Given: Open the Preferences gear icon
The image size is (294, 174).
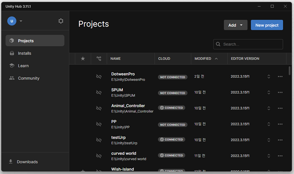Looking at the screenshot, I should [x=61, y=21].
